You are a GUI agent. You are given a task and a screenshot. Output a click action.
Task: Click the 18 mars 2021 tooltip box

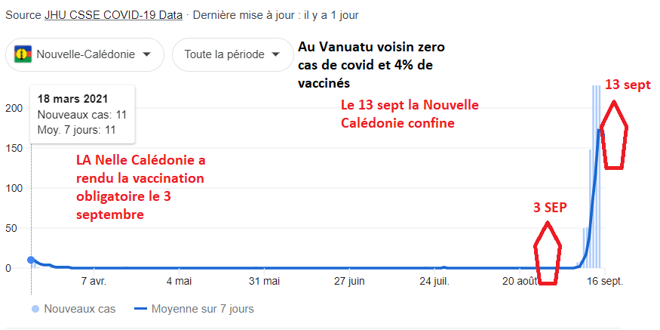tap(82, 114)
